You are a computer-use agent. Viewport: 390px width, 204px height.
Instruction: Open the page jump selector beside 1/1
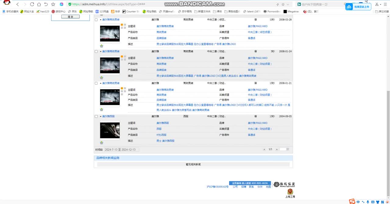284,149
